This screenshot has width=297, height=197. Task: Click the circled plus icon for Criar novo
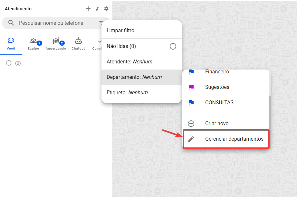point(191,124)
